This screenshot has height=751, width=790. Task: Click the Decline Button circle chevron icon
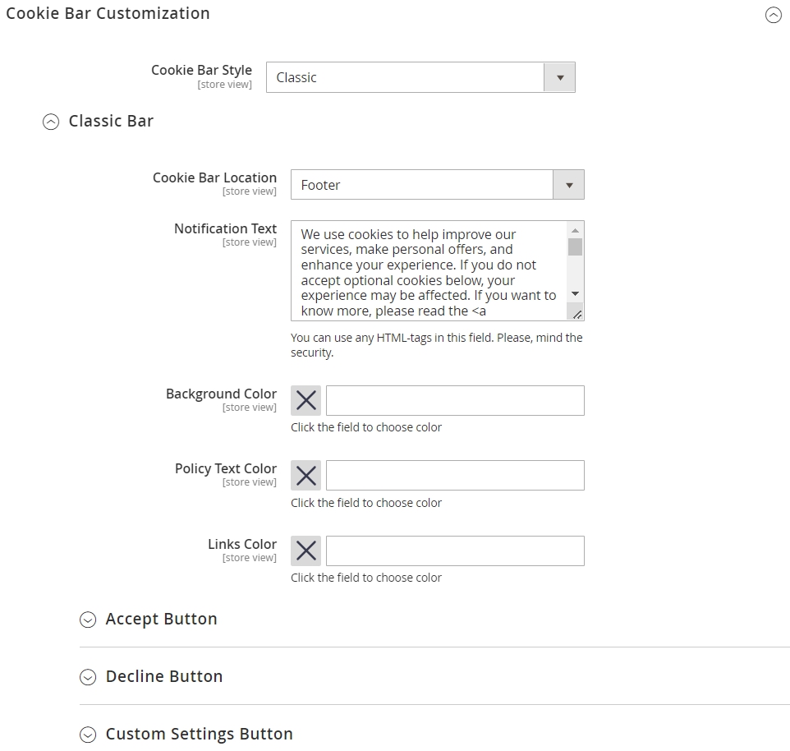click(x=88, y=677)
